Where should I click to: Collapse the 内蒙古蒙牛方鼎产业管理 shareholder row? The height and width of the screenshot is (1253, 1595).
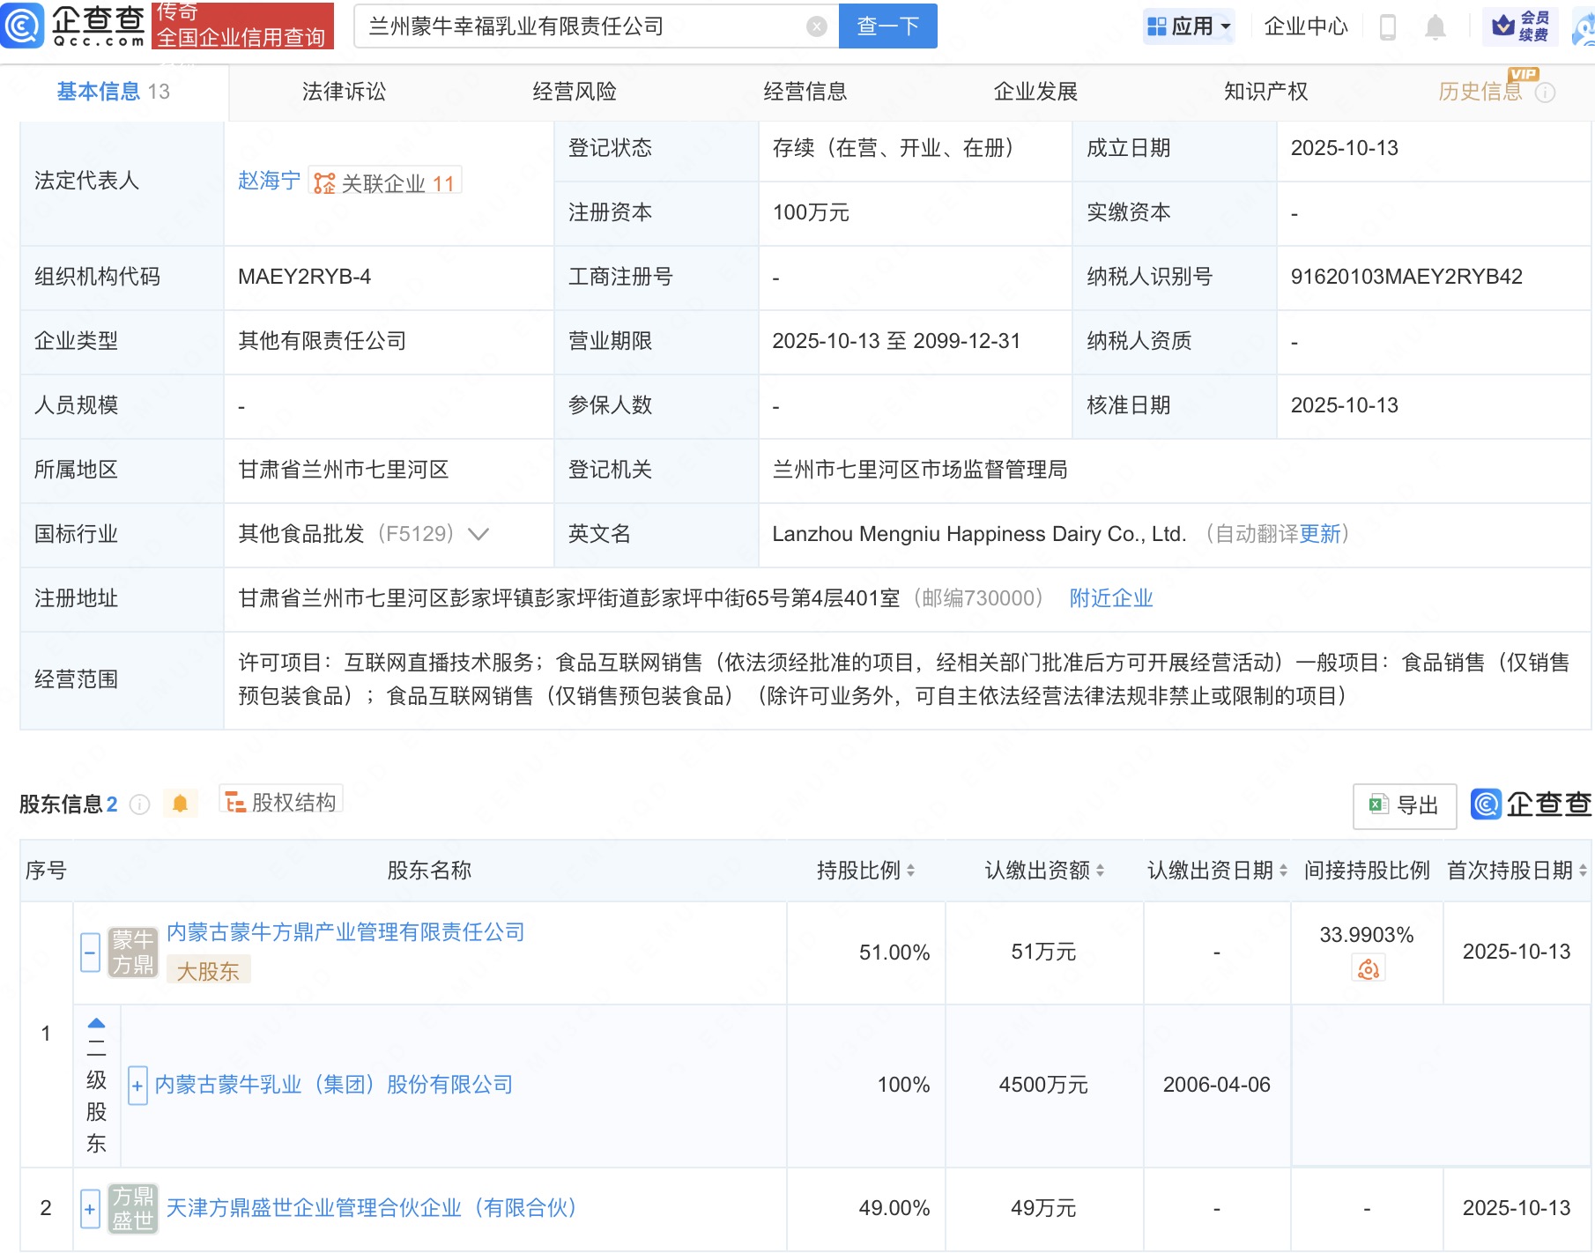click(90, 953)
